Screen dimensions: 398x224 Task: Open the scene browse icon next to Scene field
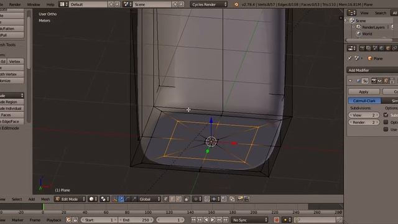pos(127,4)
